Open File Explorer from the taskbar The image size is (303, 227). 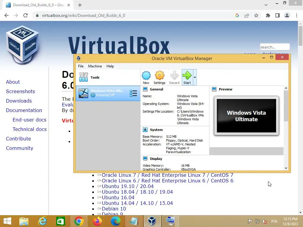tap(24, 221)
